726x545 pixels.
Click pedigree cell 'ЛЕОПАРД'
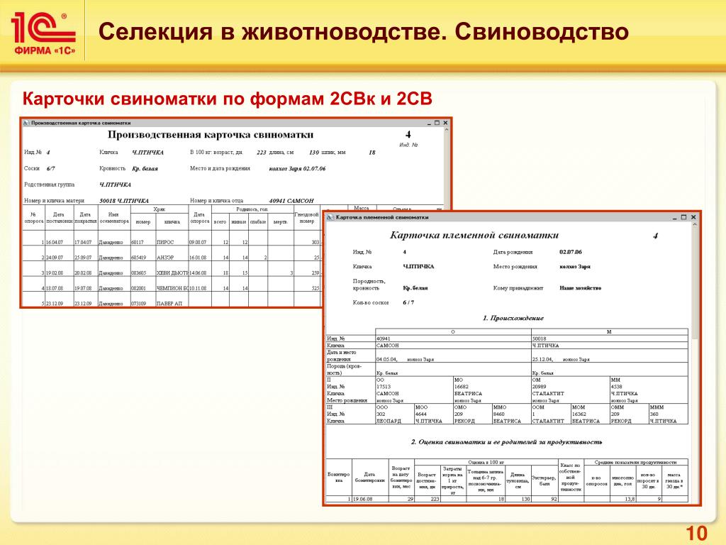click(389, 422)
